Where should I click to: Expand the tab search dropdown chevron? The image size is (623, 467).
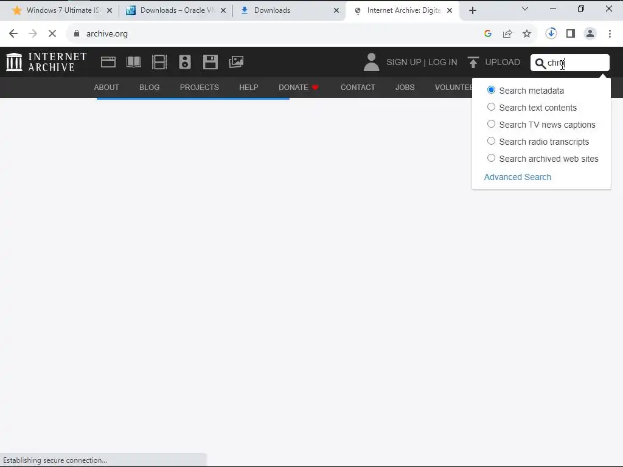[525, 9]
